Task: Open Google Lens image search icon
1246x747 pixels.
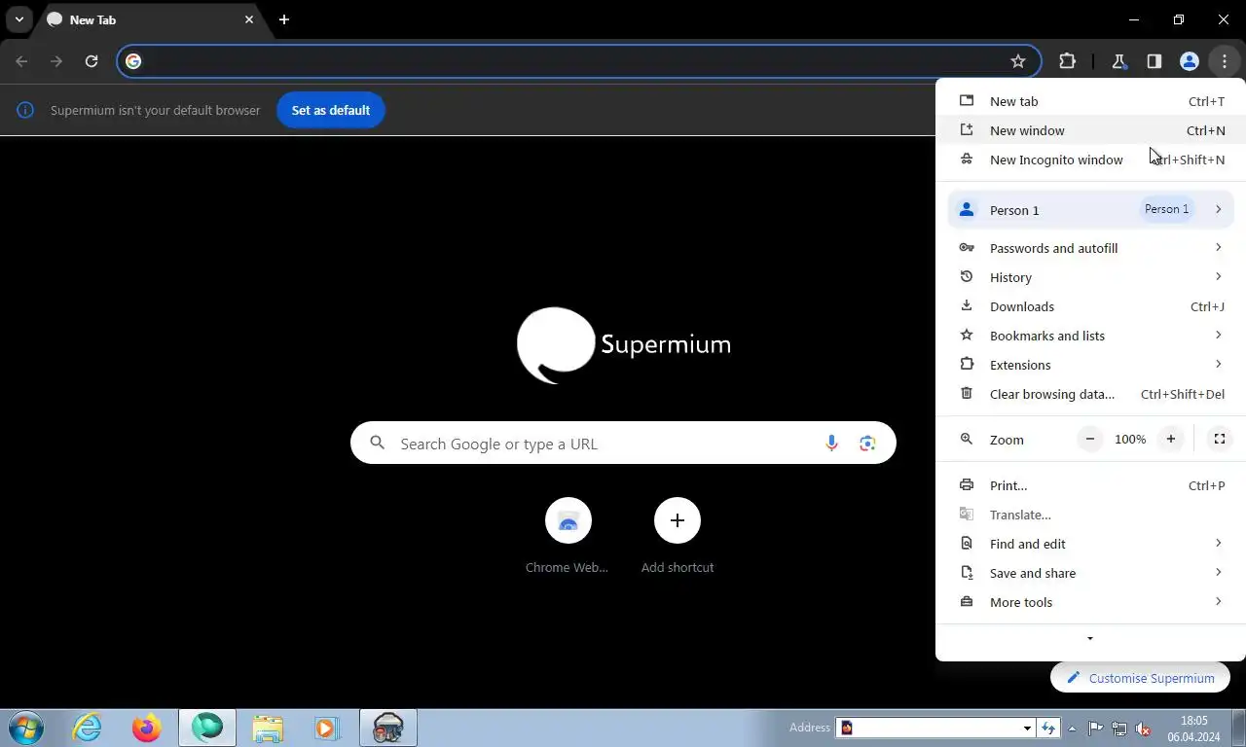Action: coord(867,444)
